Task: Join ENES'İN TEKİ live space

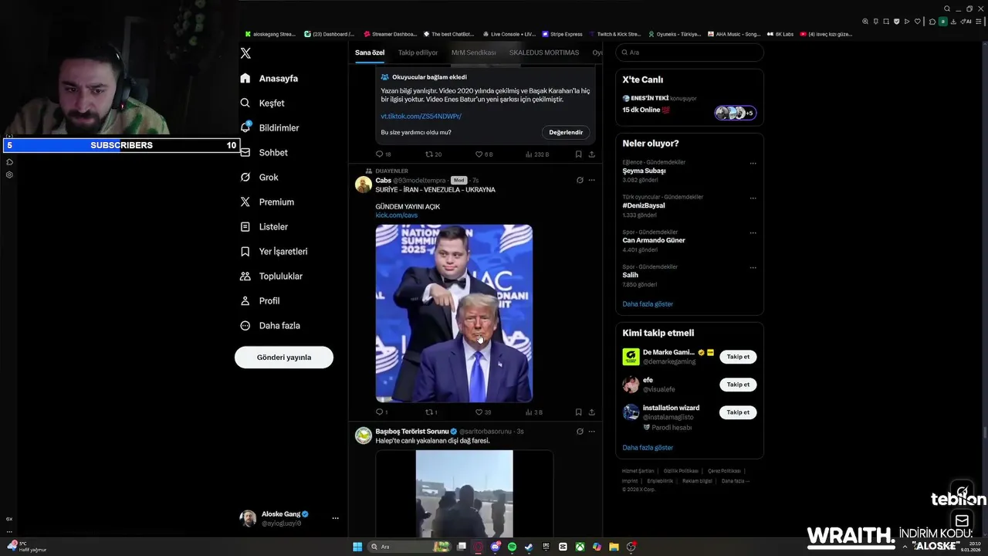Action: pos(689,105)
